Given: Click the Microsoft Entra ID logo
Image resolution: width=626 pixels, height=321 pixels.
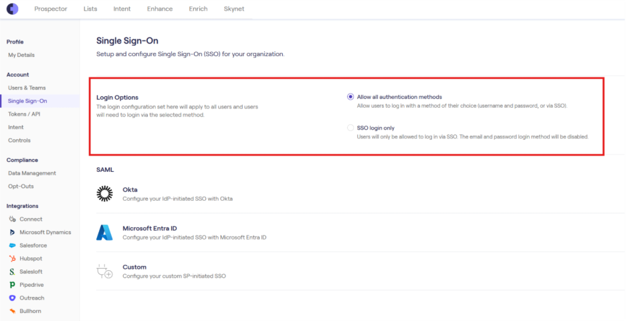Looking at the screenshot, I should 104,232.
